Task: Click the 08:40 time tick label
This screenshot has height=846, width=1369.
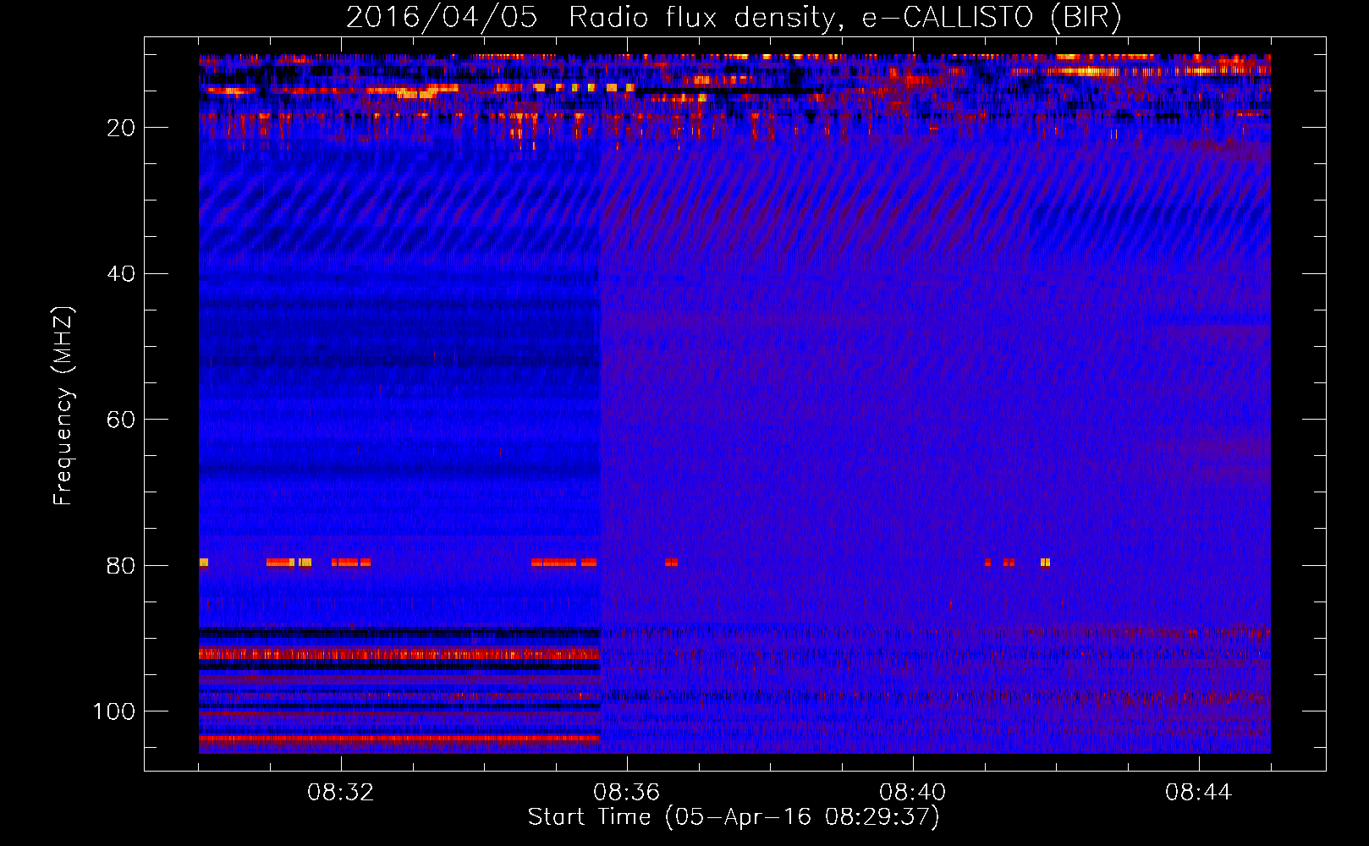Action: pos(913,793)
